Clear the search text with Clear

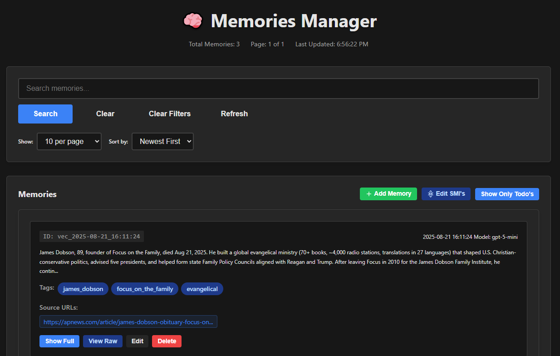[105, 114]
